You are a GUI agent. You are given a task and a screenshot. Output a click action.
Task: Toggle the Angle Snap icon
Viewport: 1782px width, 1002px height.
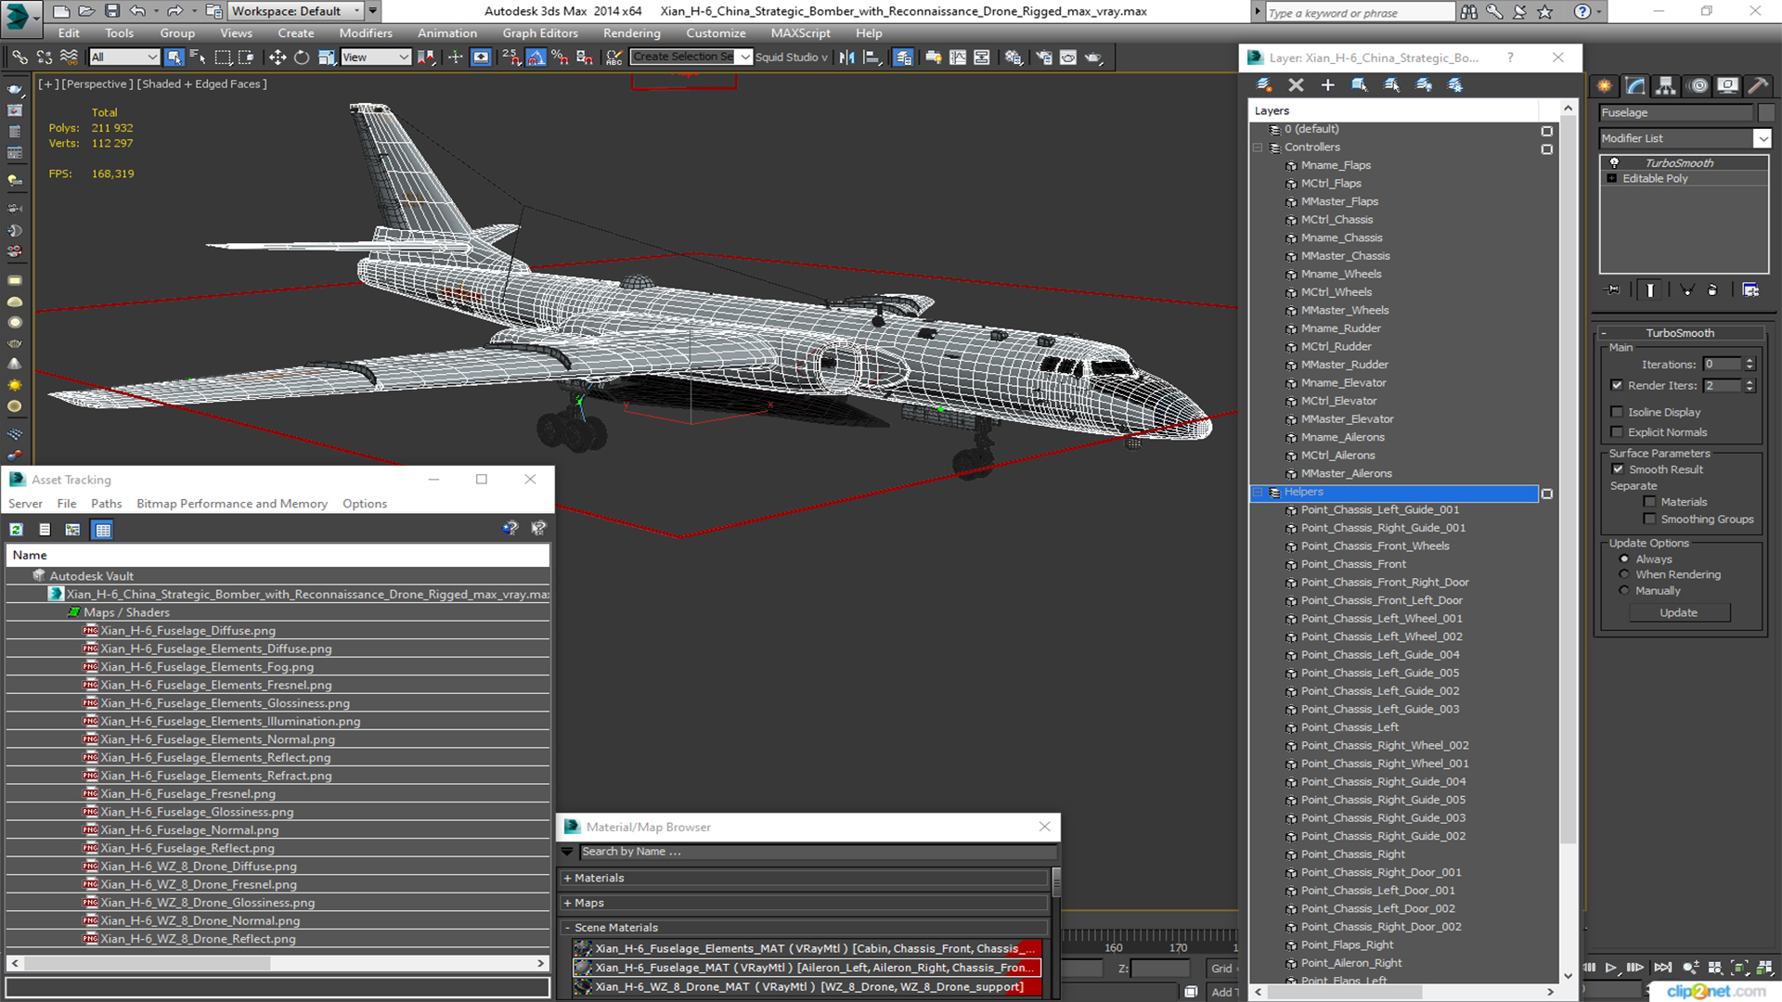point(536,58)
